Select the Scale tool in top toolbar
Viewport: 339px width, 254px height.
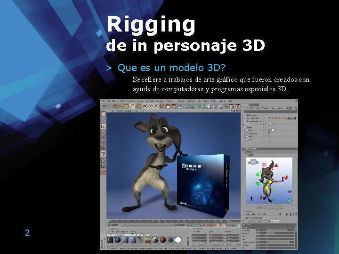point(127,106)
